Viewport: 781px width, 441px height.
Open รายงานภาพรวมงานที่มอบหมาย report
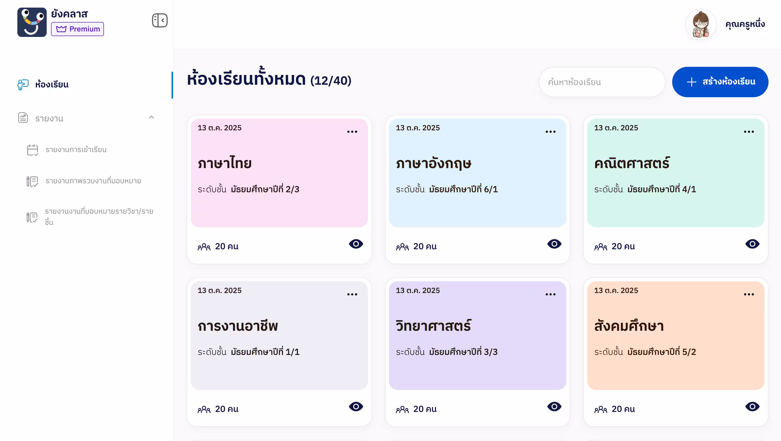click(x=93, y=181)
